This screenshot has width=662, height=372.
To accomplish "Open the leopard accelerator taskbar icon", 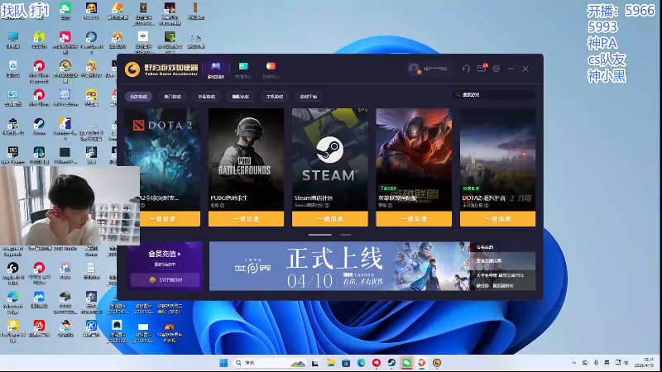I will (437, 363).
